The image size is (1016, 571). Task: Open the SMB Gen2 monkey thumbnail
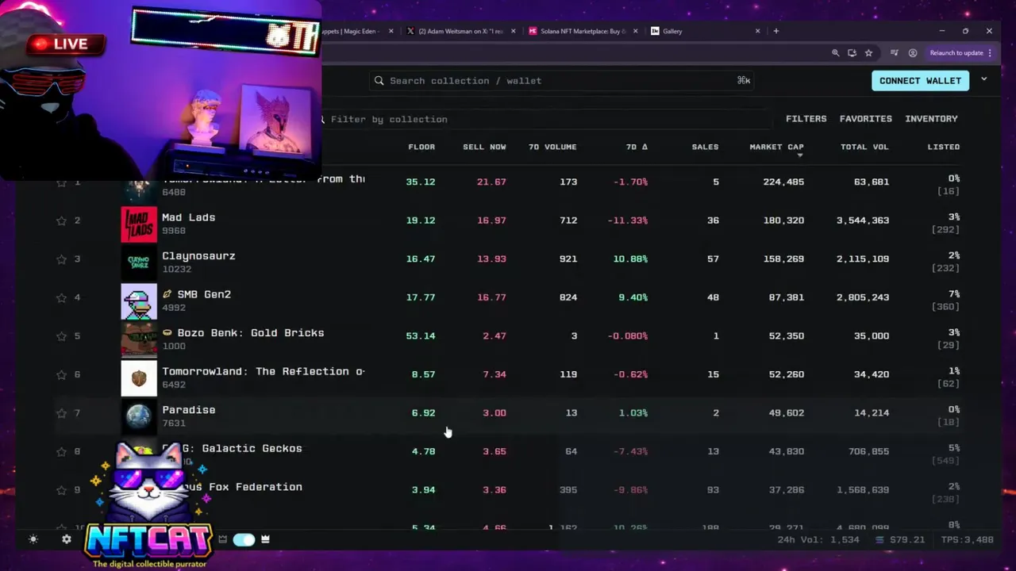(x=139, y=301)
